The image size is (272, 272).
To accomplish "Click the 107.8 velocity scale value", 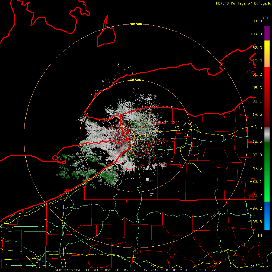I will pyautogui.click(x=256, y=34).
